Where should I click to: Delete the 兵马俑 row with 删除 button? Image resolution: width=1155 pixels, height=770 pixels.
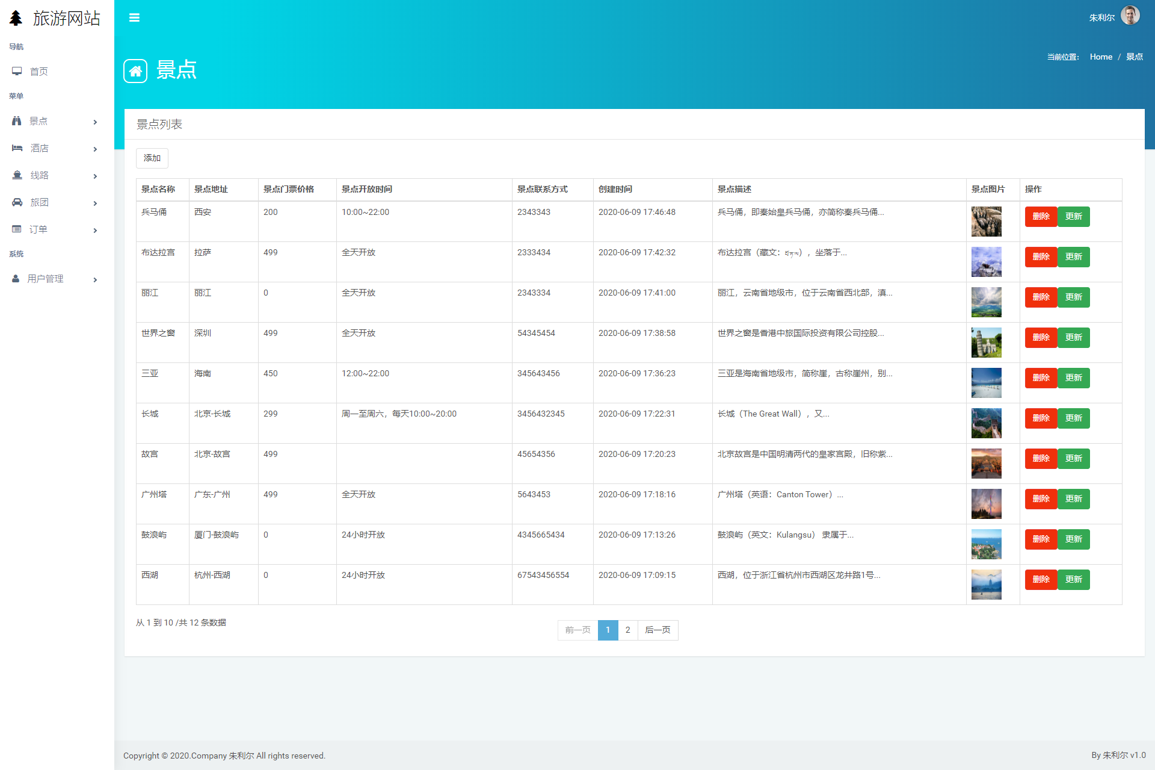[1041, 217]
